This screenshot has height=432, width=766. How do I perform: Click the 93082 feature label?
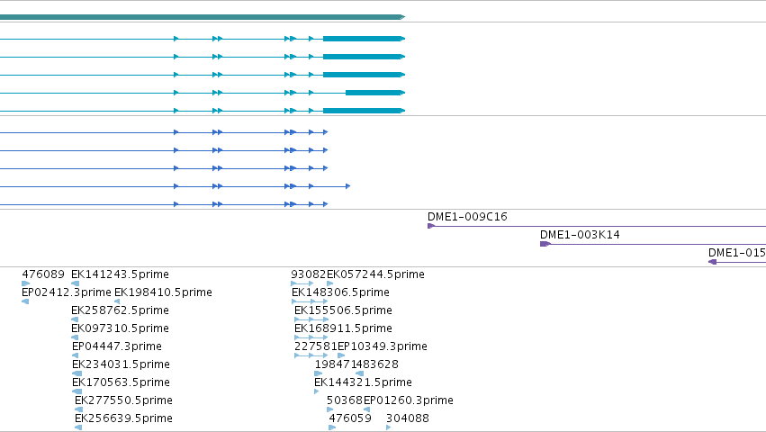(x=308, y=274)
